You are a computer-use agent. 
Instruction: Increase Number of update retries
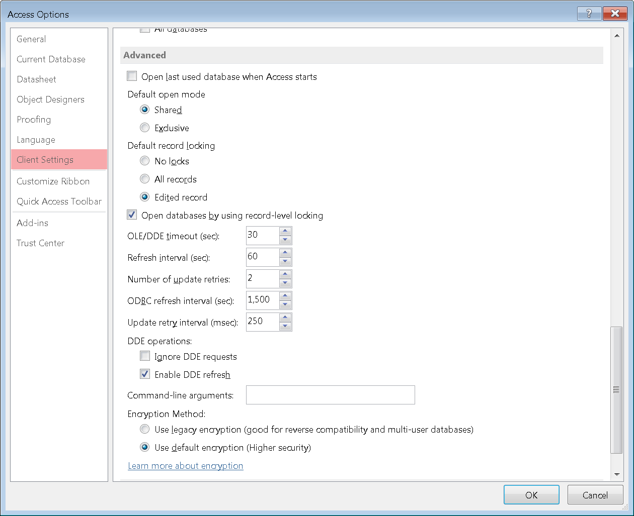(285, 274)
